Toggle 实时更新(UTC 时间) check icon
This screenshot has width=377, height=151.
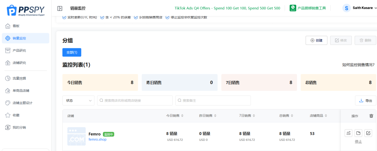click(x=64, y=17)
